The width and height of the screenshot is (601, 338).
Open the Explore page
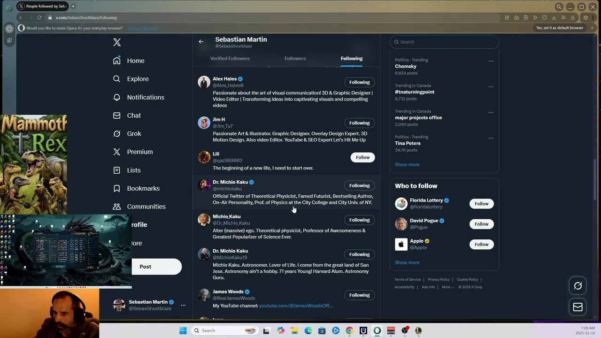131,79
